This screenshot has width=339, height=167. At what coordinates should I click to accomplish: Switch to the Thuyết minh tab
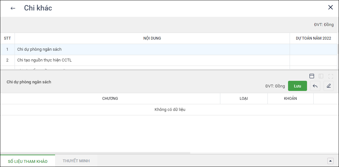click(76, 161)
